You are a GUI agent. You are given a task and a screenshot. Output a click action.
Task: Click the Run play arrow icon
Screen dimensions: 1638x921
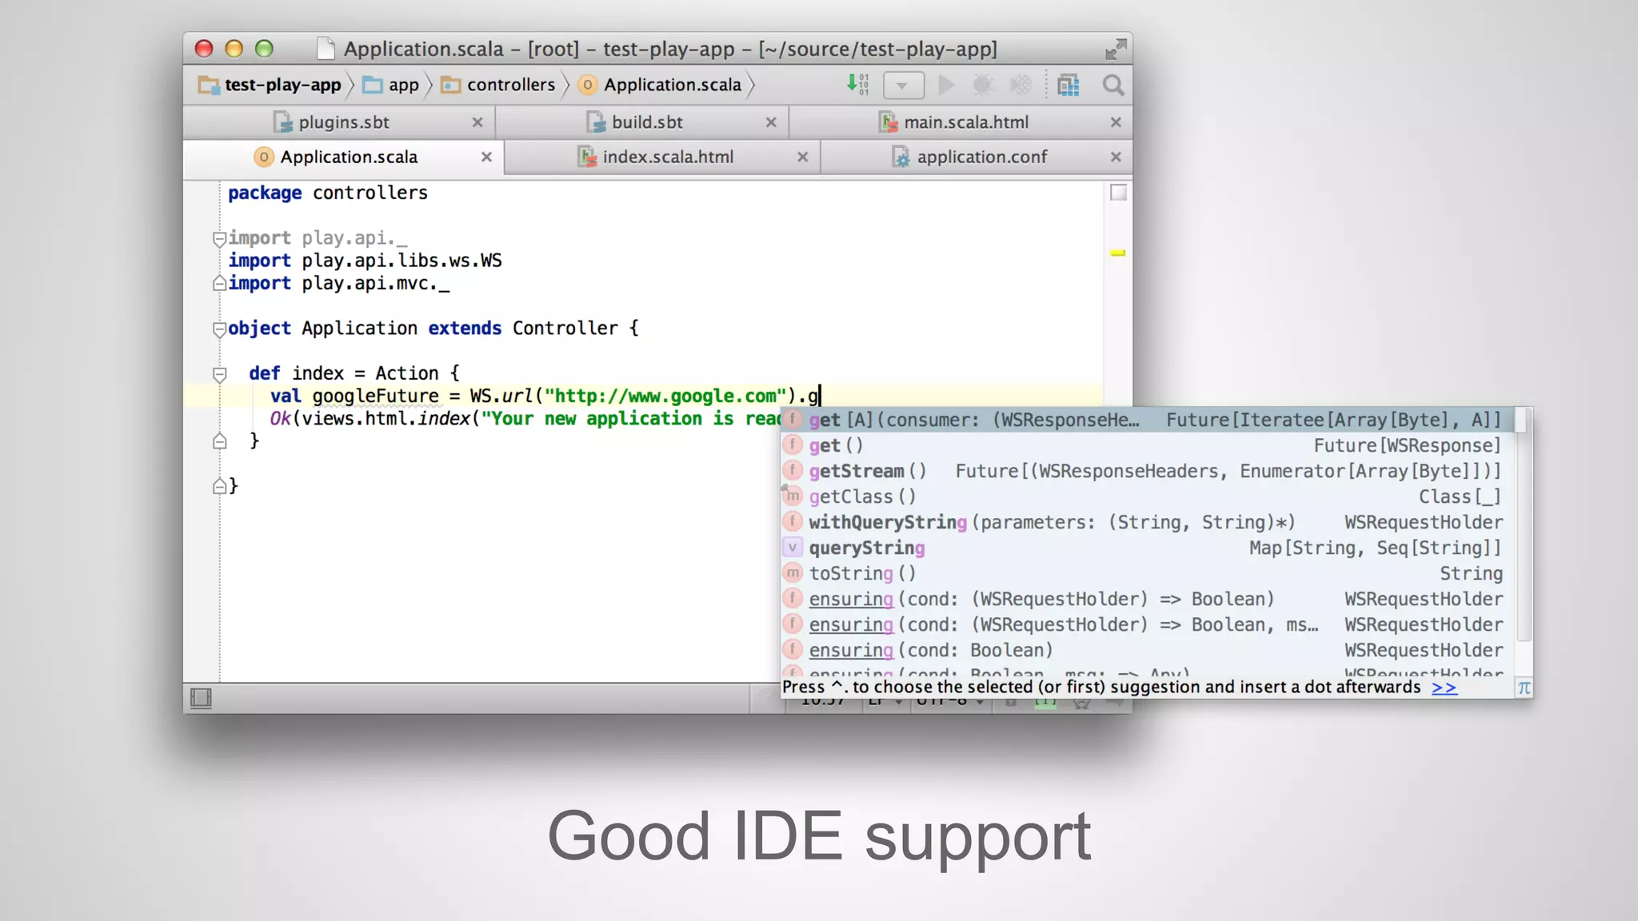[946, 85]
